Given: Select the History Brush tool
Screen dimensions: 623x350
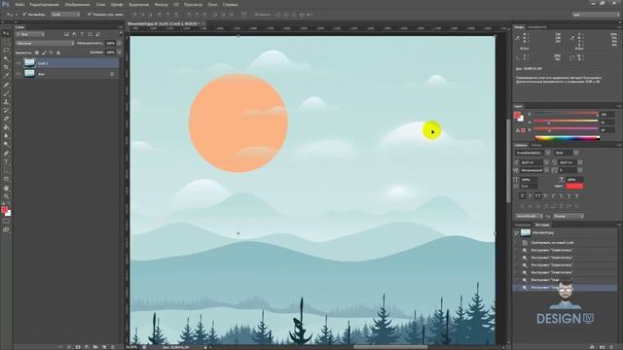Looking at the screenshot, I should [x=6, y=110].
